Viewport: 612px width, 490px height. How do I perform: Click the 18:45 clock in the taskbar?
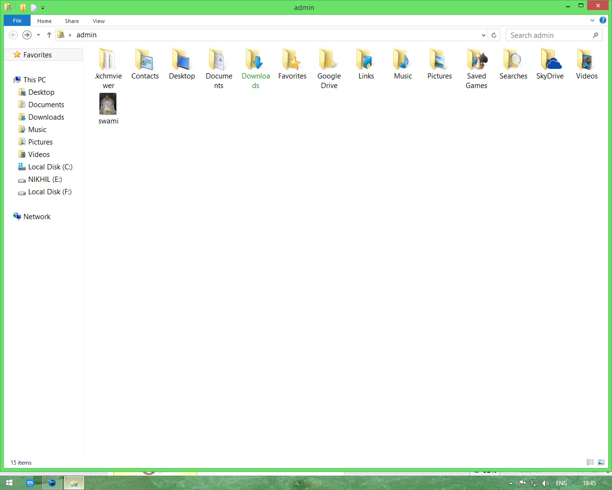(589, 483)
